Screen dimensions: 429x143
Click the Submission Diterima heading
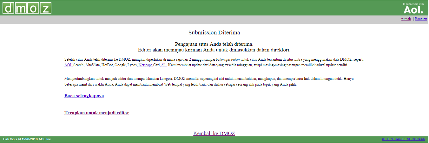tap(214, 33)
